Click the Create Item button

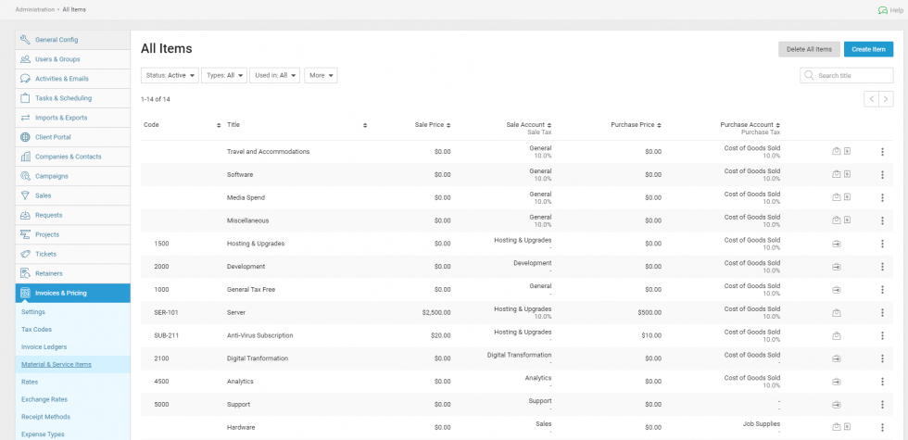[x=868, y=49]
